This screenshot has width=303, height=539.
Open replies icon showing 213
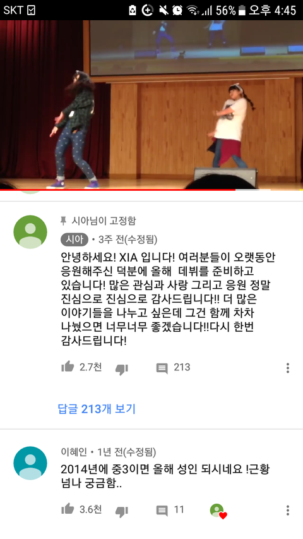(162, 368)
